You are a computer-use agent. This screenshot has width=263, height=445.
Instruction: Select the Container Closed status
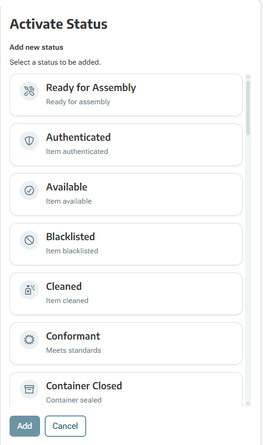(x=126, y=389)
